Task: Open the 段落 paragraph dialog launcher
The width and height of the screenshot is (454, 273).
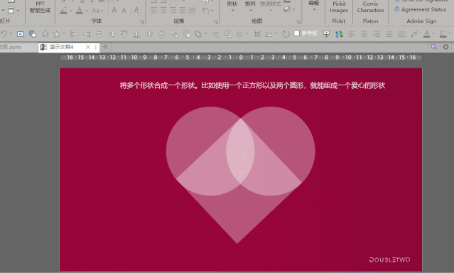Action: click(216, 22)
